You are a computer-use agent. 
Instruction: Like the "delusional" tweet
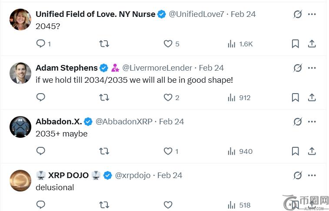pos(168,205)
